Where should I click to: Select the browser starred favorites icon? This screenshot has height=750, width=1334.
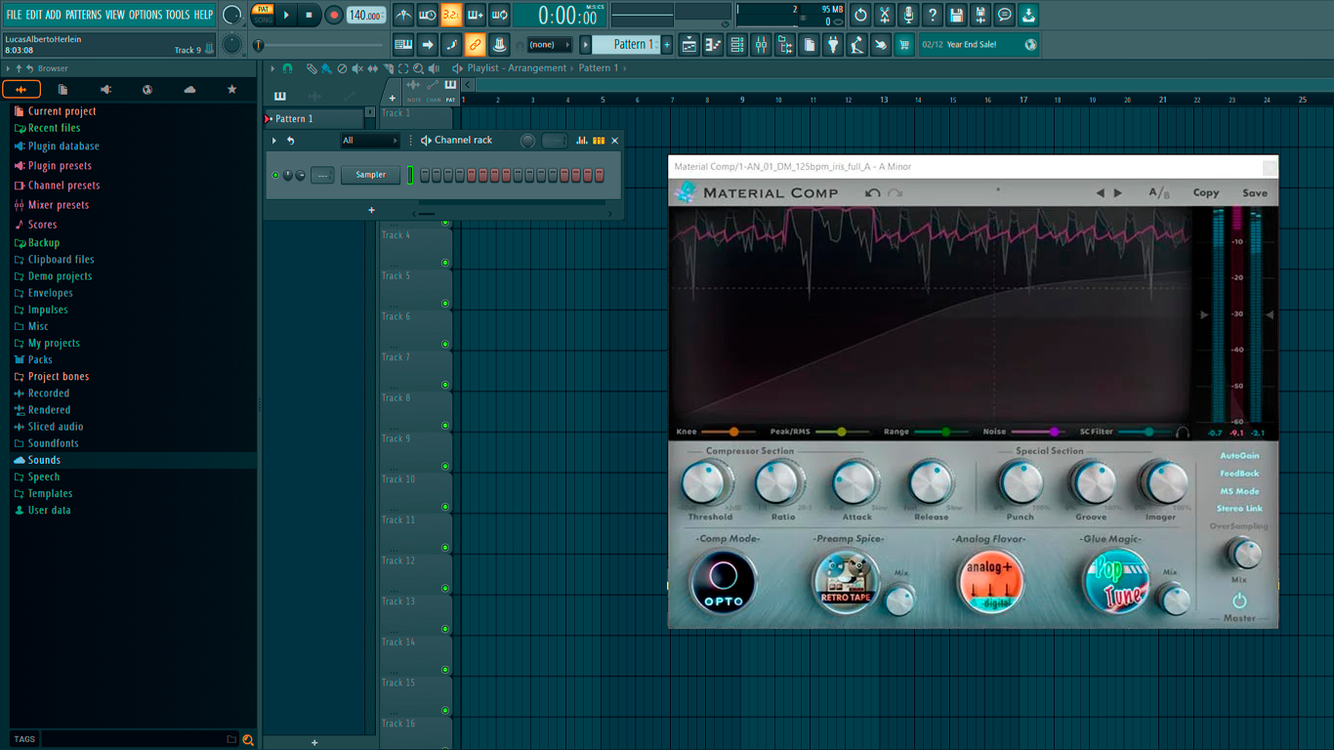(231, 89)
